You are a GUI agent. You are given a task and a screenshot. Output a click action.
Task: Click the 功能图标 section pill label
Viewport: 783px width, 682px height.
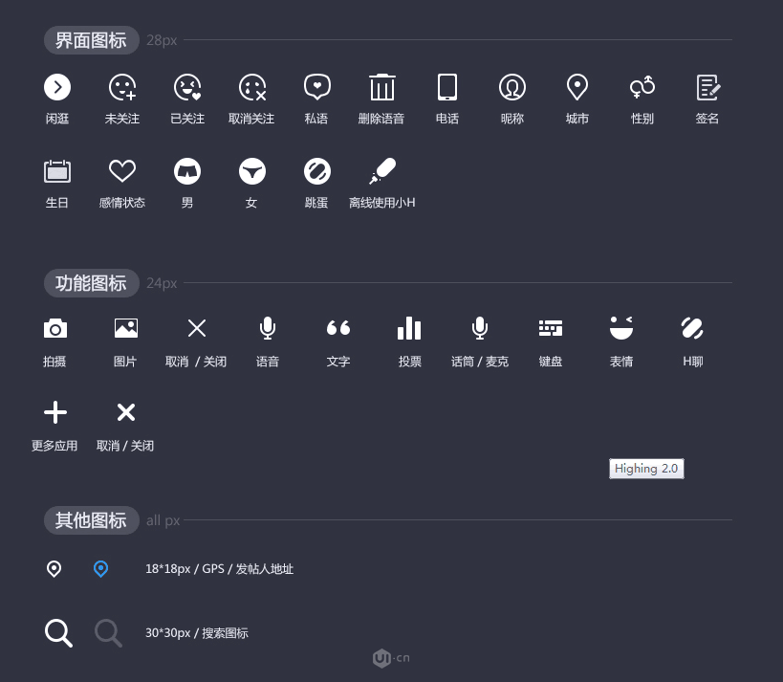tap(92, 283)
